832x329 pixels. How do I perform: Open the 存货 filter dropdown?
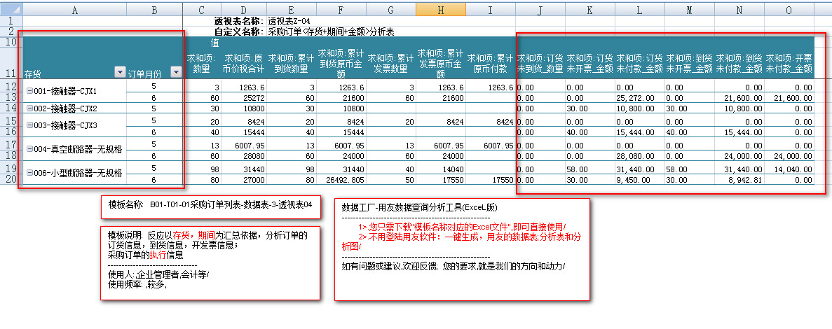click(x=119, y=73)
